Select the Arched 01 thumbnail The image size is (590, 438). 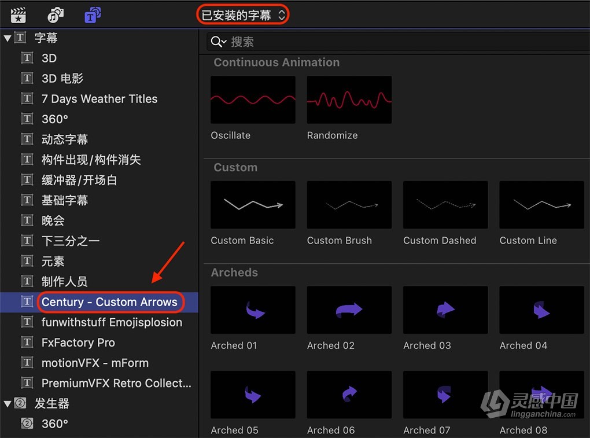[x=253, y=310]
